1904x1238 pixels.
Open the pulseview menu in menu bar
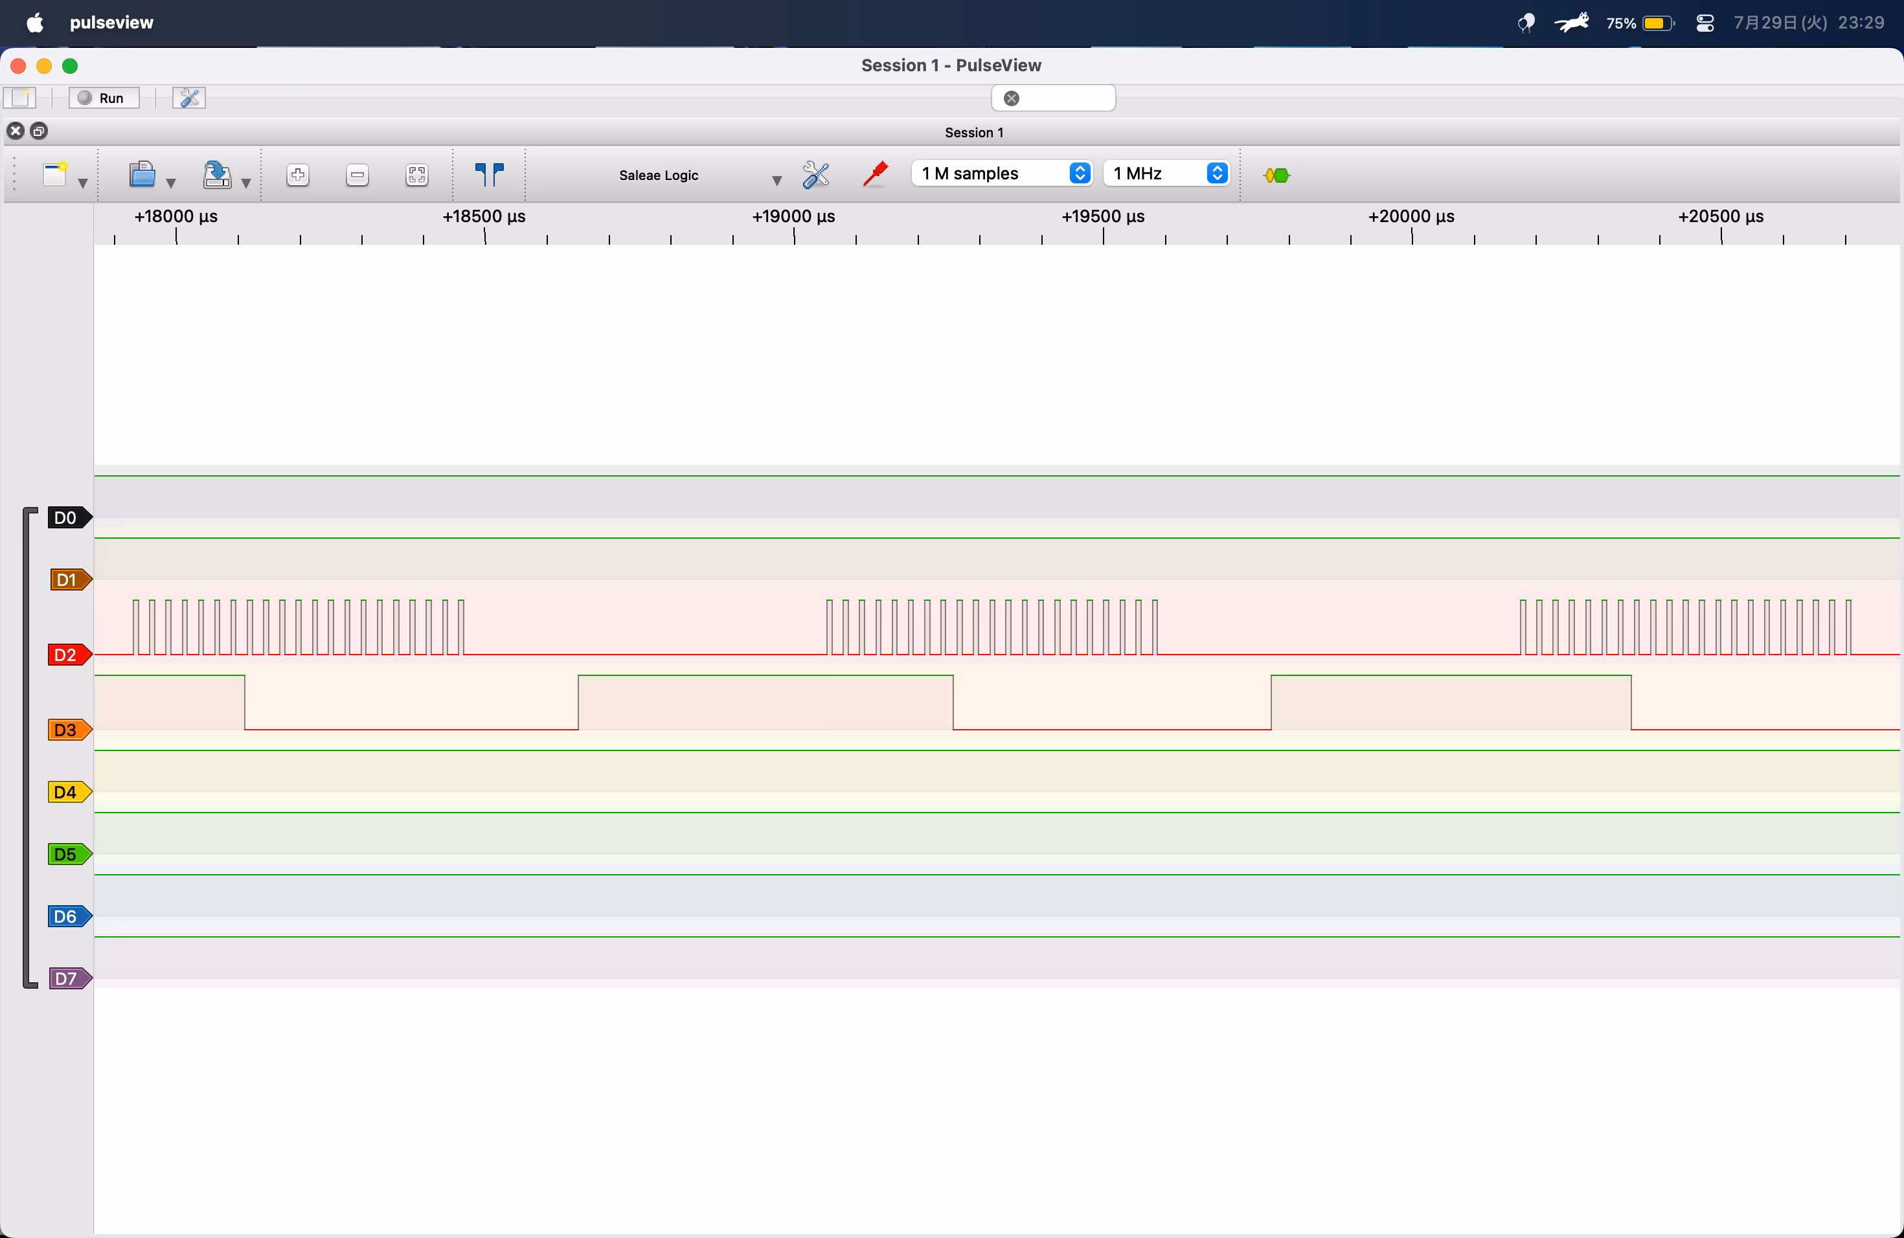coord(111,23)
